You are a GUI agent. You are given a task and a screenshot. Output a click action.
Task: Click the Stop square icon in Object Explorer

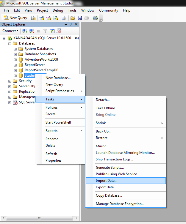pos(38,31)
